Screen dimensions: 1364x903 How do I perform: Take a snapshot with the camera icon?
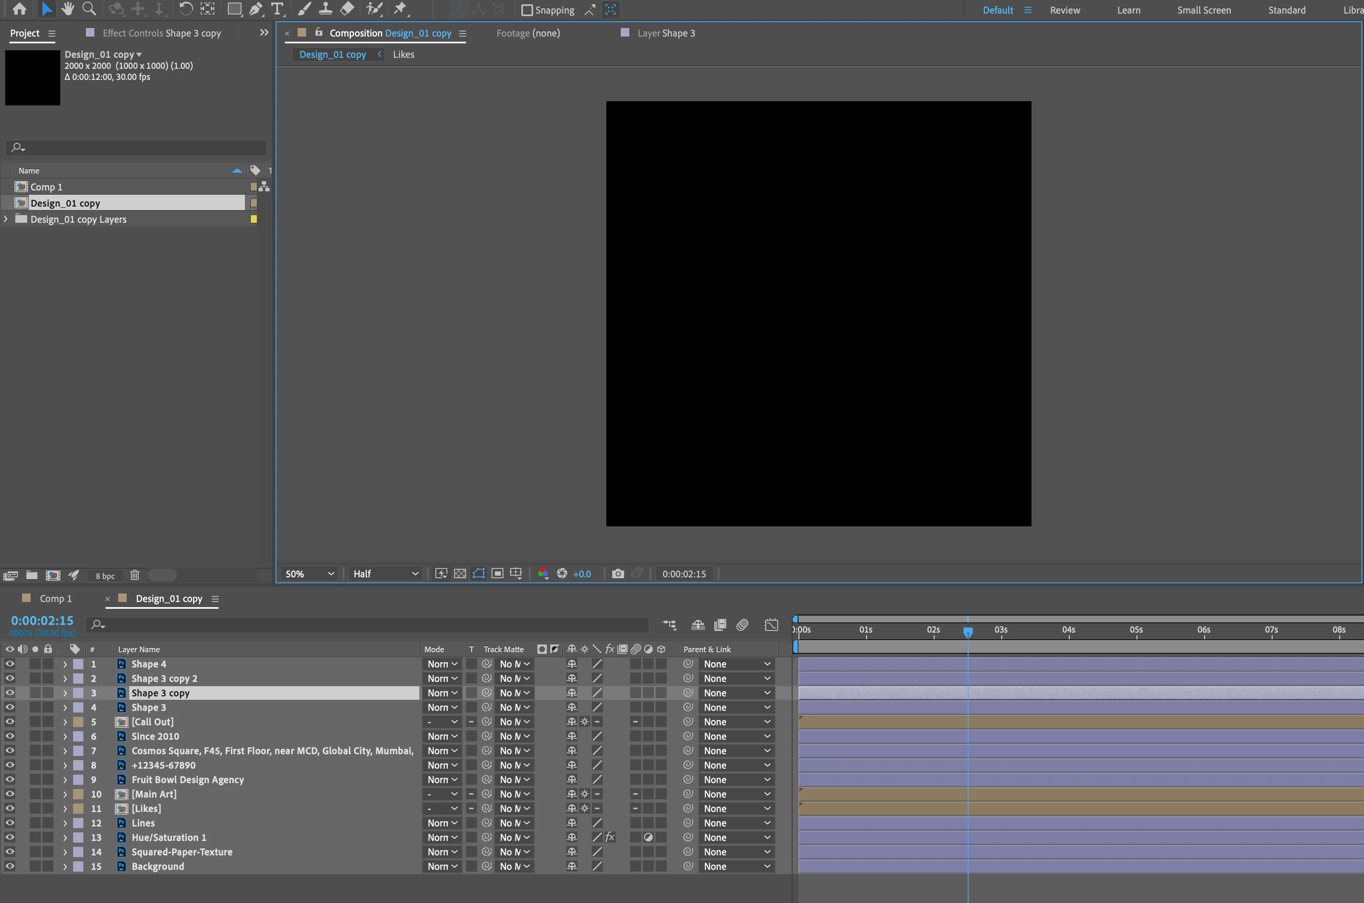pyautogui.click(x=617, y=574)
